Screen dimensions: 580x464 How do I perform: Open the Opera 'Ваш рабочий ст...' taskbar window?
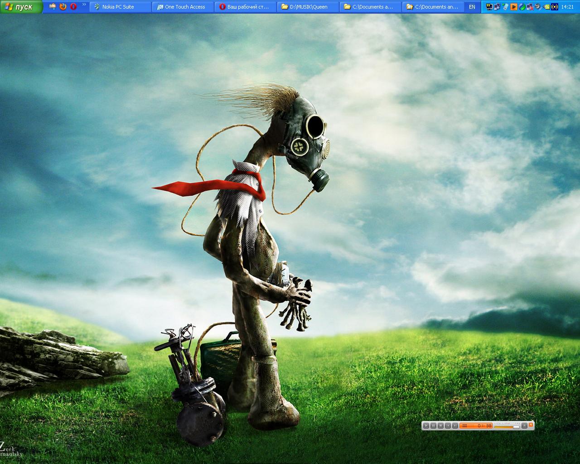pyautogui.click(x=246, y=7)
